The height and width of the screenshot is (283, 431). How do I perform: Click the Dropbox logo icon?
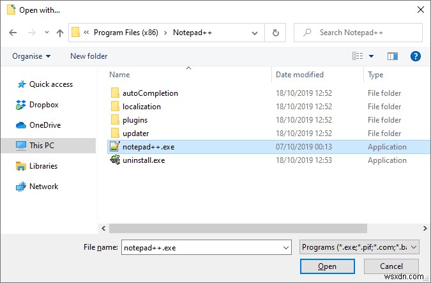21,105
